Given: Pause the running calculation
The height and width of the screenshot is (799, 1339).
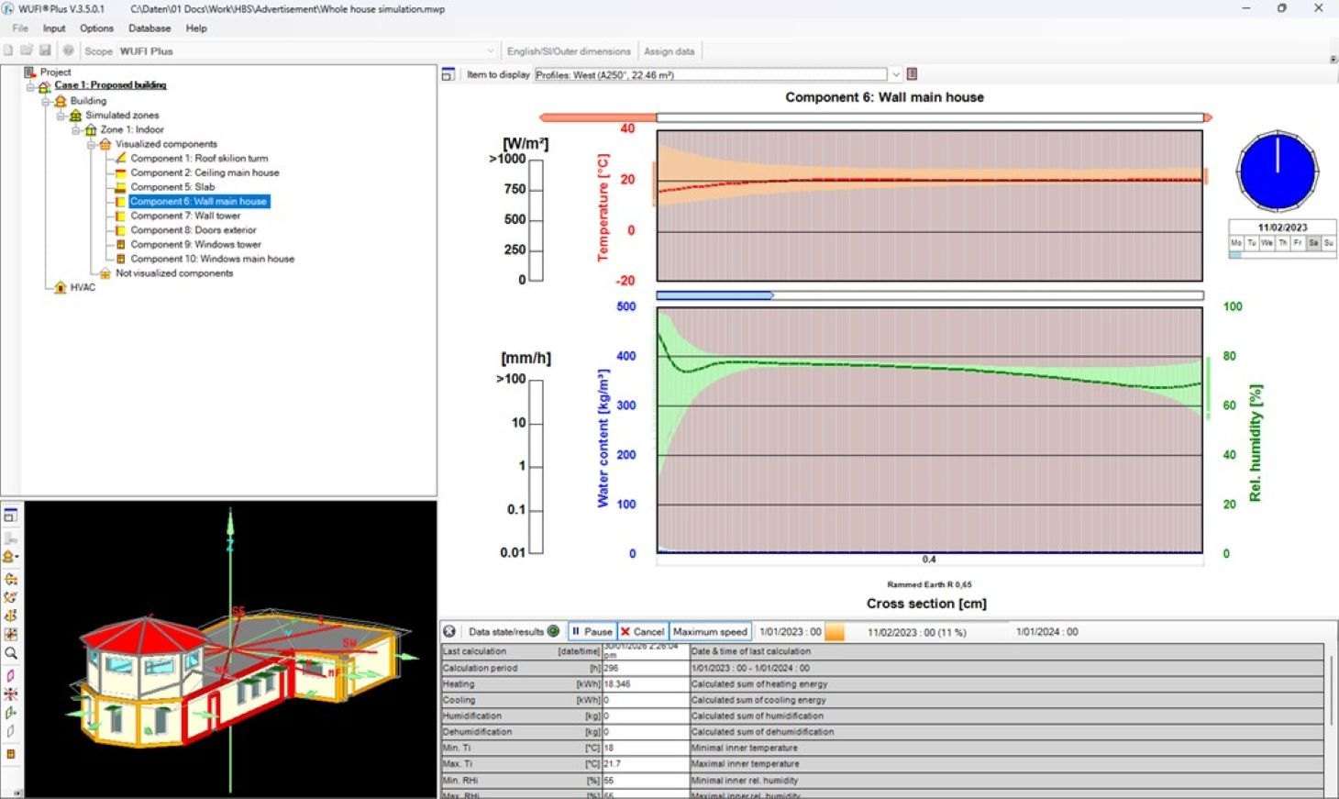Looking at the screenshot, I should point(592,631).
